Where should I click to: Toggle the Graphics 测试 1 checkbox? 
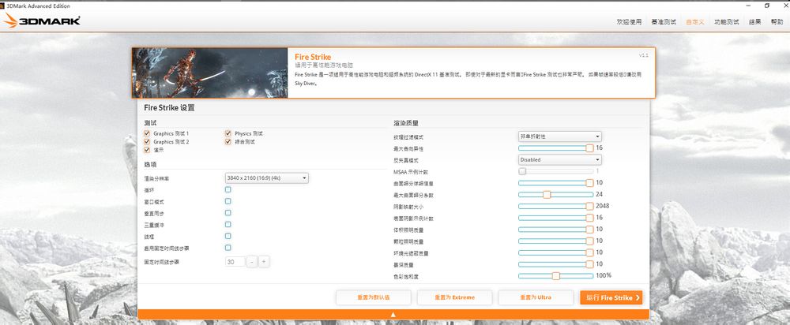tap(147, 133)
